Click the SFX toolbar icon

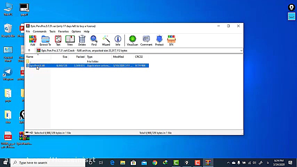[171, 40]
